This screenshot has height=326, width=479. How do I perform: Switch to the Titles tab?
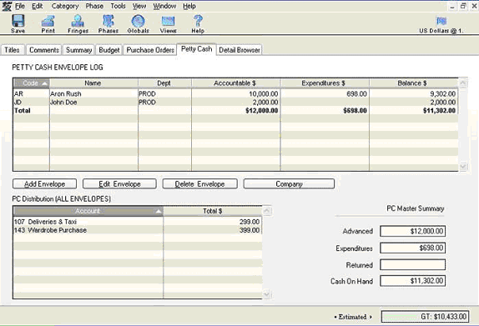click(13, 50)
